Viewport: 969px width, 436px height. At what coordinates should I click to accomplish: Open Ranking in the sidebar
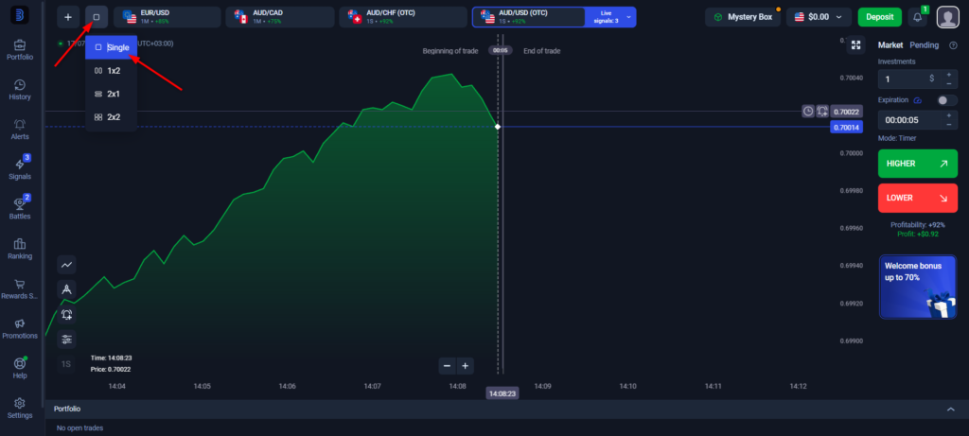click(20, 249)
